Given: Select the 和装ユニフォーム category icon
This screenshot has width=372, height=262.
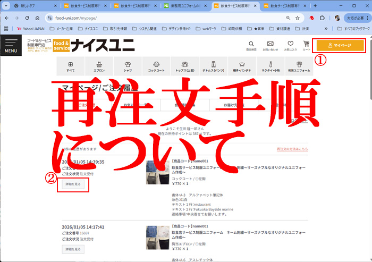Looking at the screenshot, I should (299, 66).
